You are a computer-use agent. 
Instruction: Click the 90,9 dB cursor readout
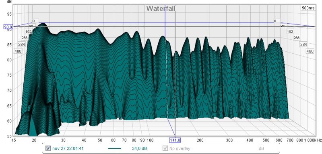8,27
